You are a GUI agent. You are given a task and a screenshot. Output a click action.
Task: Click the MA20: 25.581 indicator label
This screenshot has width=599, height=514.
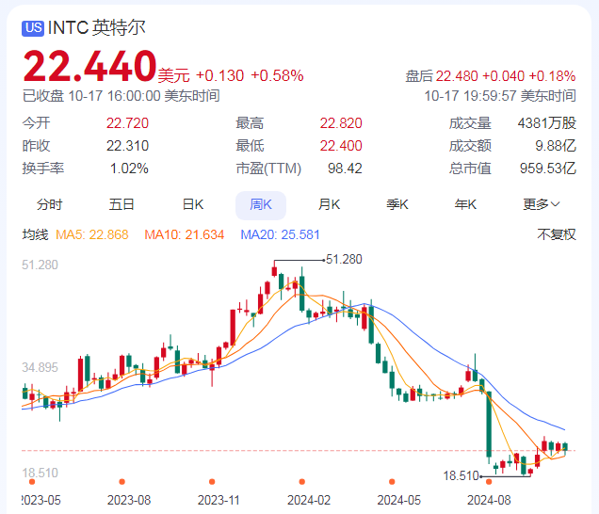tap(280, 234)
